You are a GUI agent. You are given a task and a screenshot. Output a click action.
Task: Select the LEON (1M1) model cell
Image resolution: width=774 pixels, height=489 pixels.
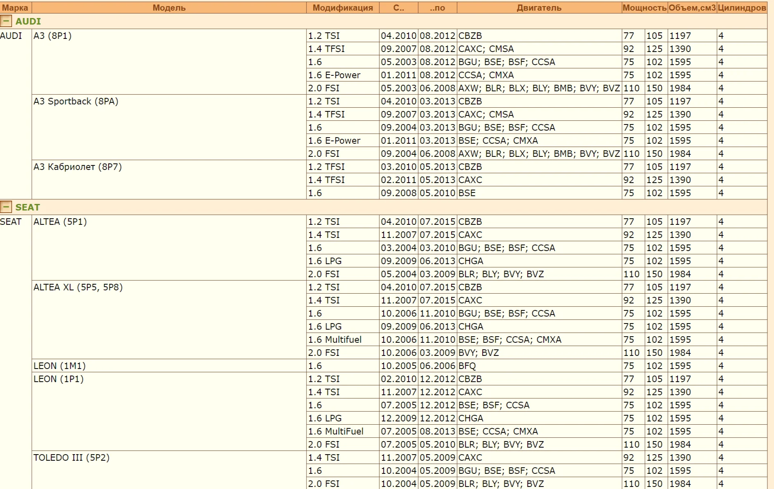pyautogui.click(x=169, y=366)
